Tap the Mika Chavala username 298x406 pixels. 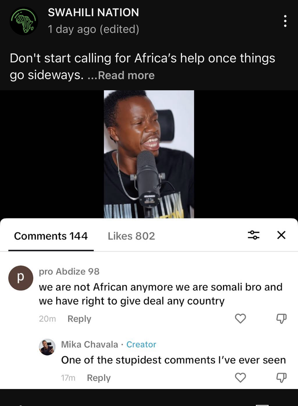point(90,344)
